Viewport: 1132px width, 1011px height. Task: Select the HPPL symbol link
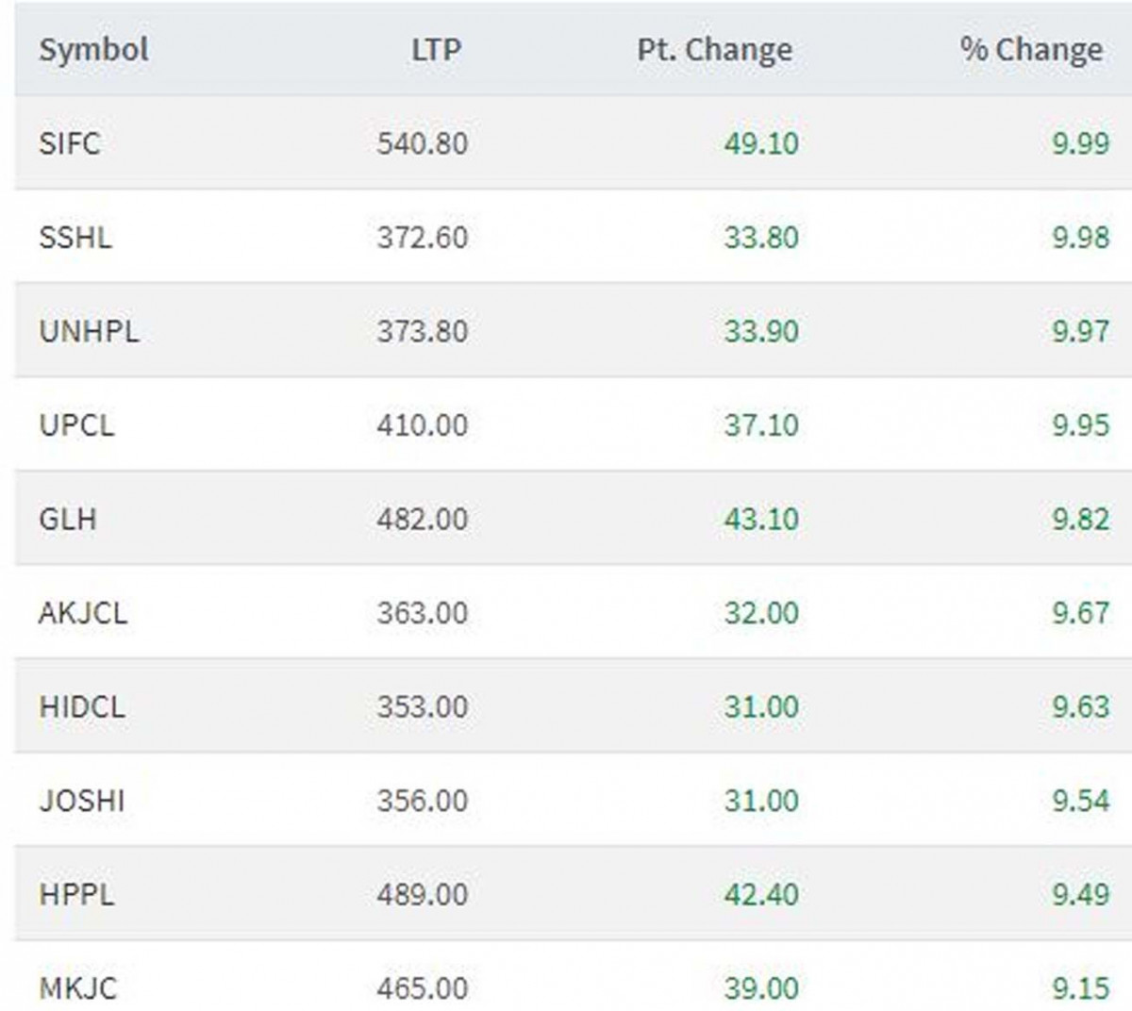pos(76,894)
